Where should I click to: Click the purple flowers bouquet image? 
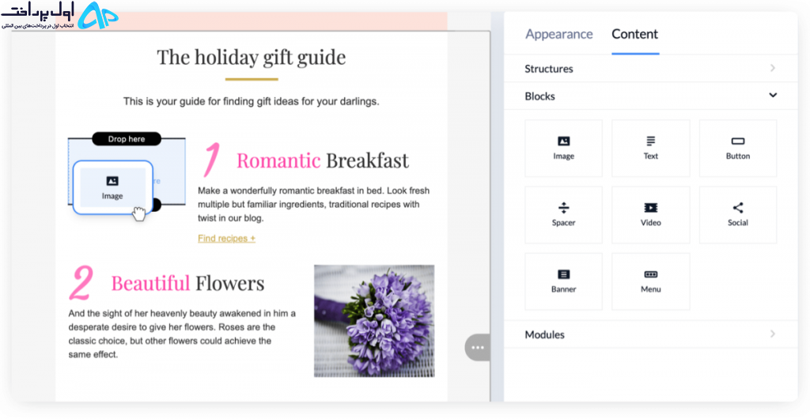pyautogui.click(x=374, y=321)
